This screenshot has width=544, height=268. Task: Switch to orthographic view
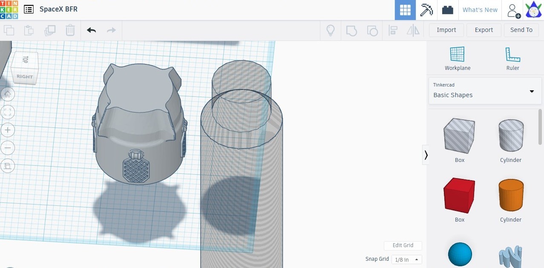(8, 166)
